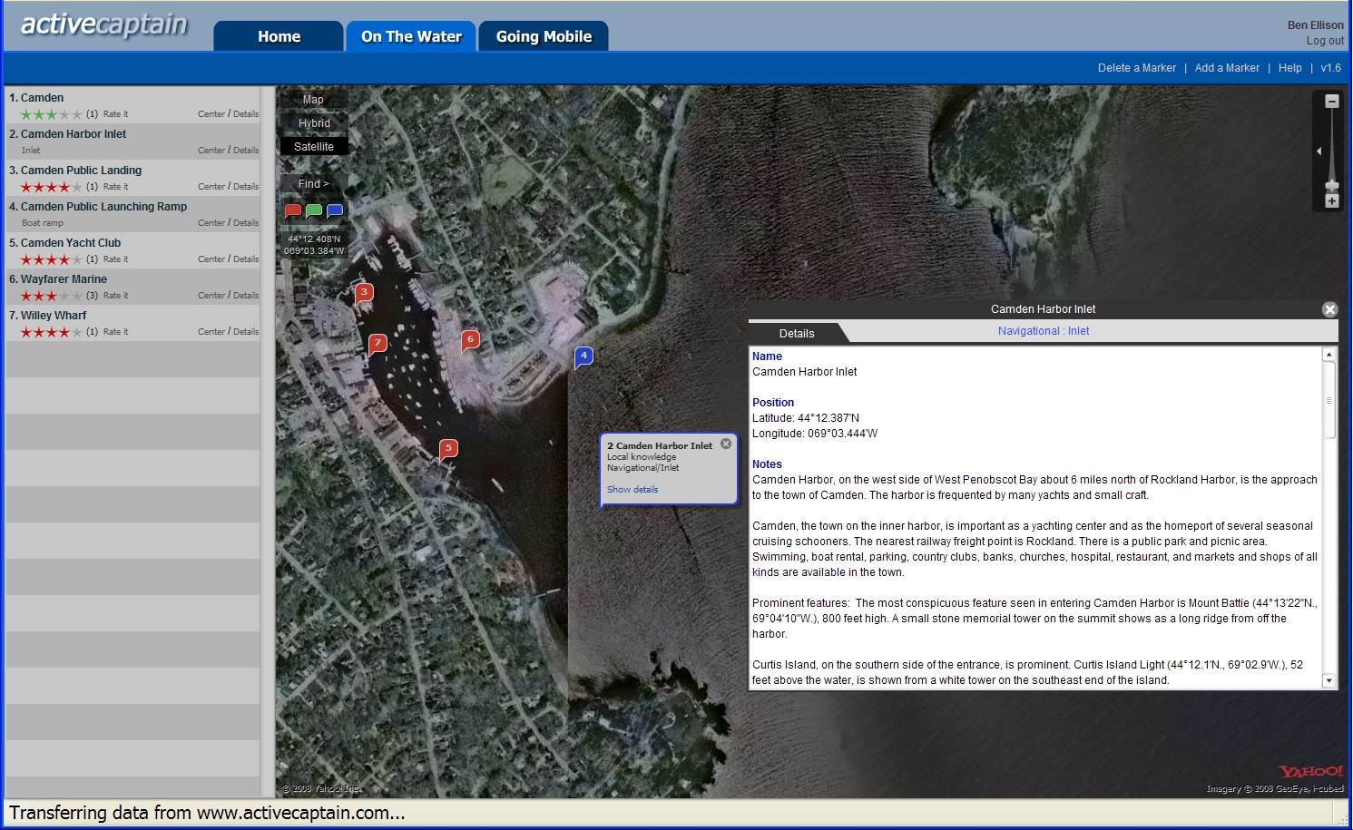Click Details for Camden Harbor Inlet

click(x=246, y=151)
